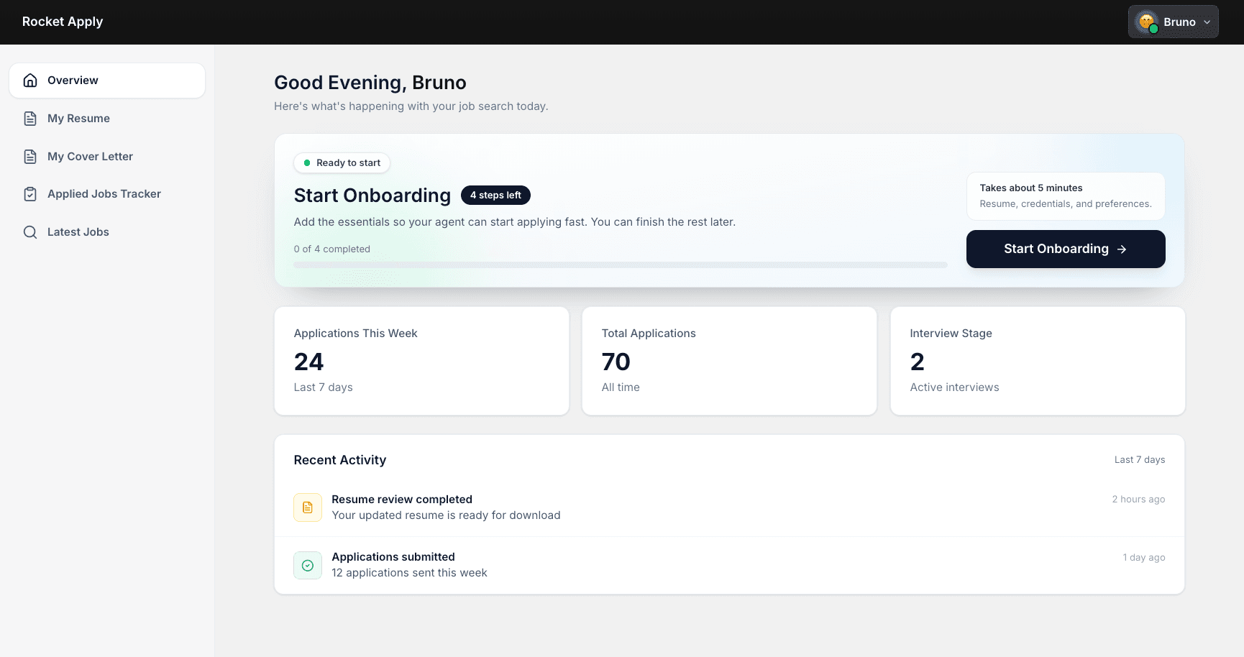Click Bruno's profile avatar image
This screenshot has width=1244, height=657.
(x=1148, y=22)
